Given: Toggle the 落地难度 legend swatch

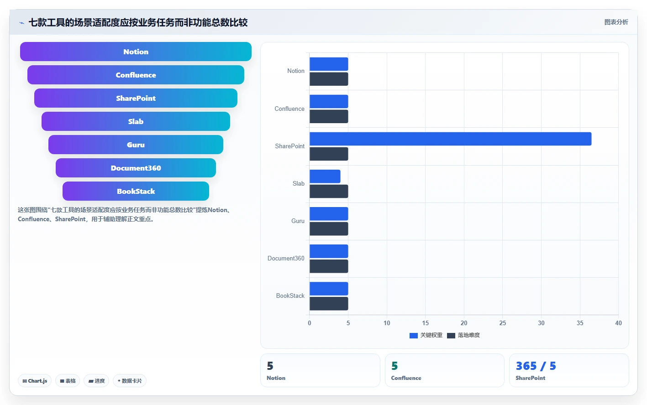Looking at the screenshot, I should pyautogui.click(x=451, y=335).
